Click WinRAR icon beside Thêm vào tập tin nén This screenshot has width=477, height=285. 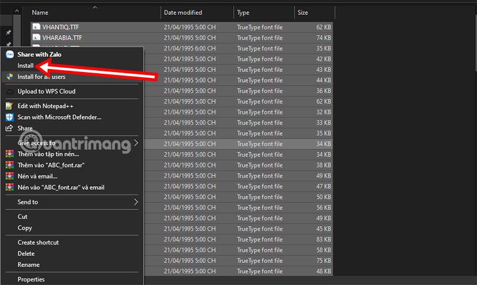10,154
